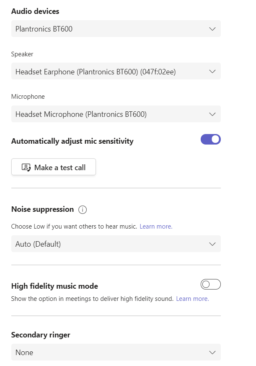Click the chevron on the Microphone dropdown
The width and height of the screenshot is (256, 366).
(212, 114)
